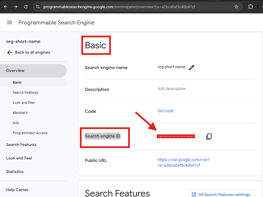Click the Code label
This screenshot has width=263, height=197.
pos(90,111)
